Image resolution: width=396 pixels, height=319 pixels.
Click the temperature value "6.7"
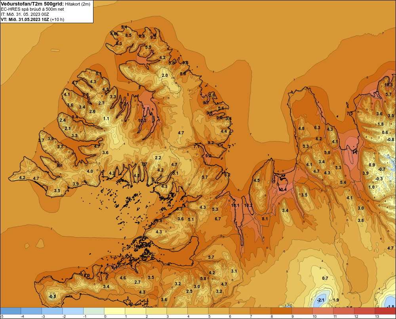coord(218,219)
